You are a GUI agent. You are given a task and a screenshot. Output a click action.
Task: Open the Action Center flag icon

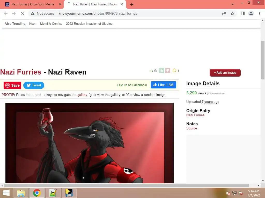click(241, 193)
